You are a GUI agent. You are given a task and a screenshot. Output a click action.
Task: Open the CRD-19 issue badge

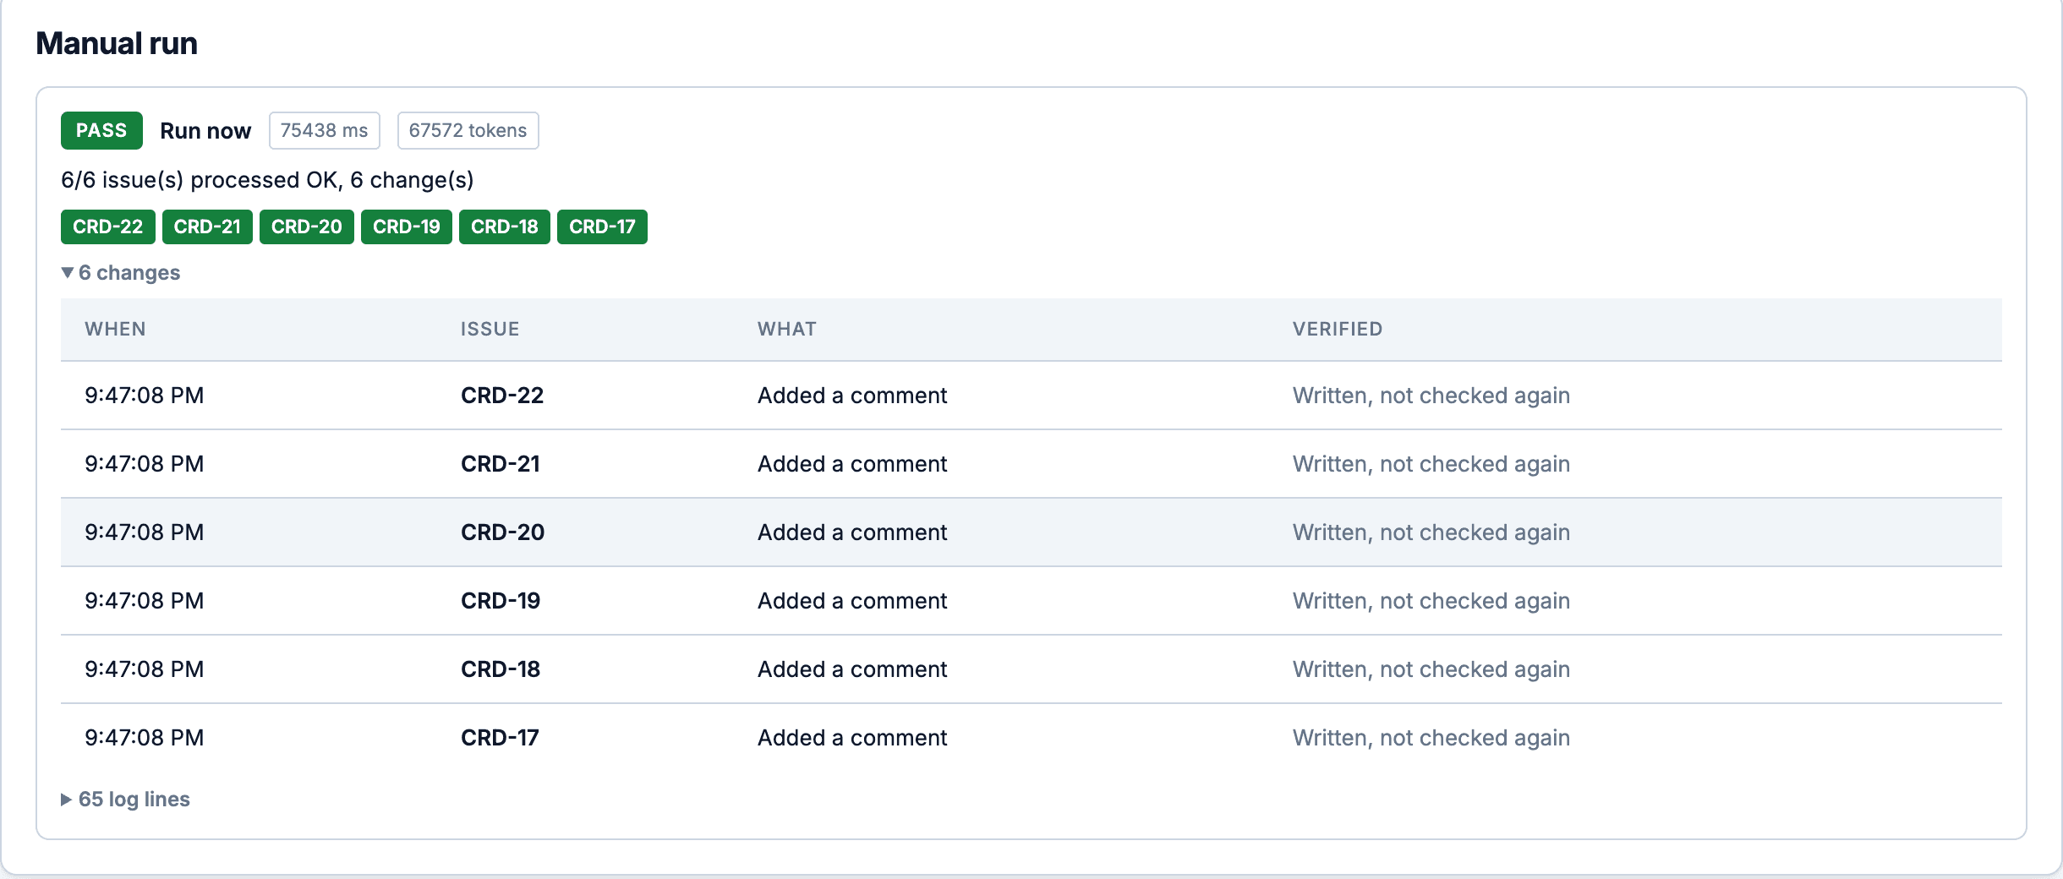pyautogui.click(x=407, y=227)
